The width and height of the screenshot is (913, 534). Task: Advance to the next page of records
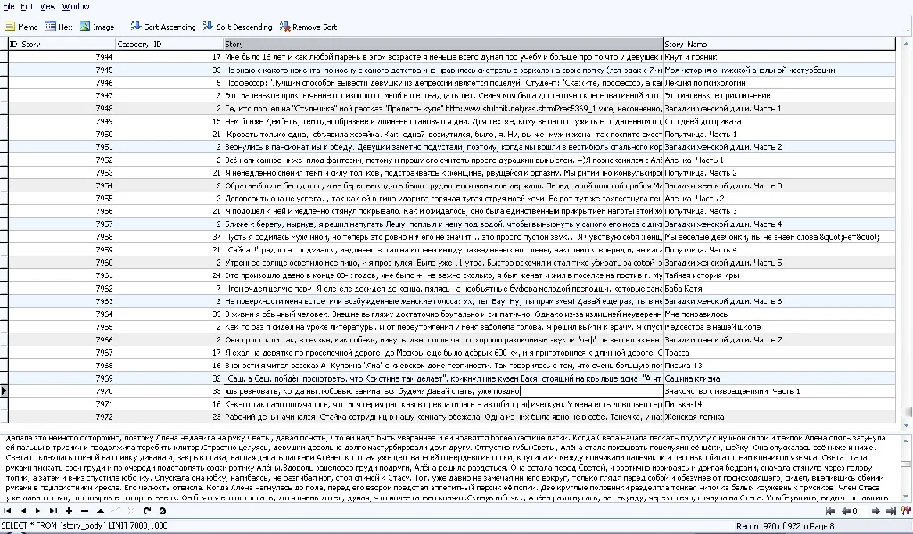click(876, 511)
